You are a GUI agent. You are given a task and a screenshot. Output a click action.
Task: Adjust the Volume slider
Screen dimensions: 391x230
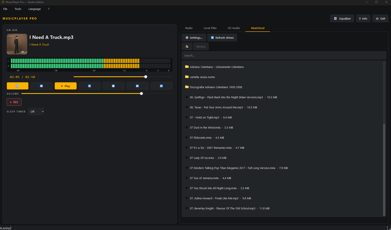click(x=97, y=93)
